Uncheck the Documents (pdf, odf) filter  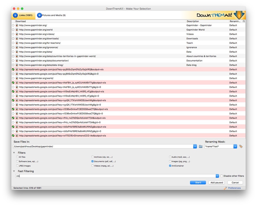coord(93,161)
